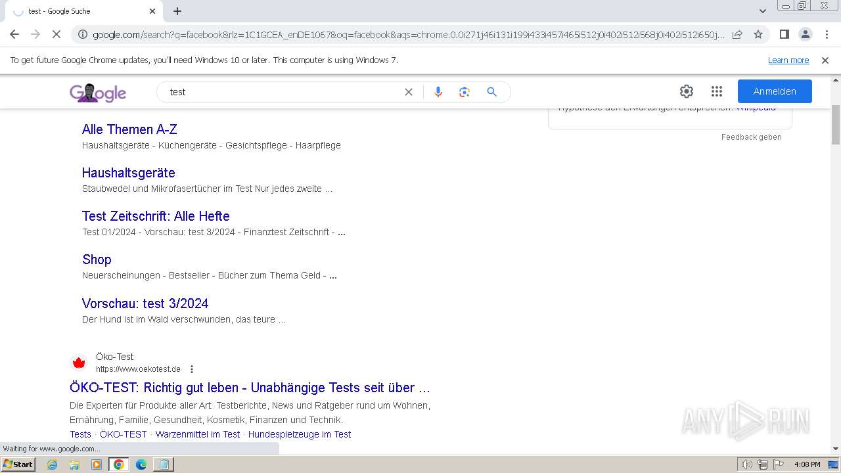This screenshot has height=473, width=841.
Task: Click the Öko-Test maple leaf favicon
Action: [x=79, y=363]
